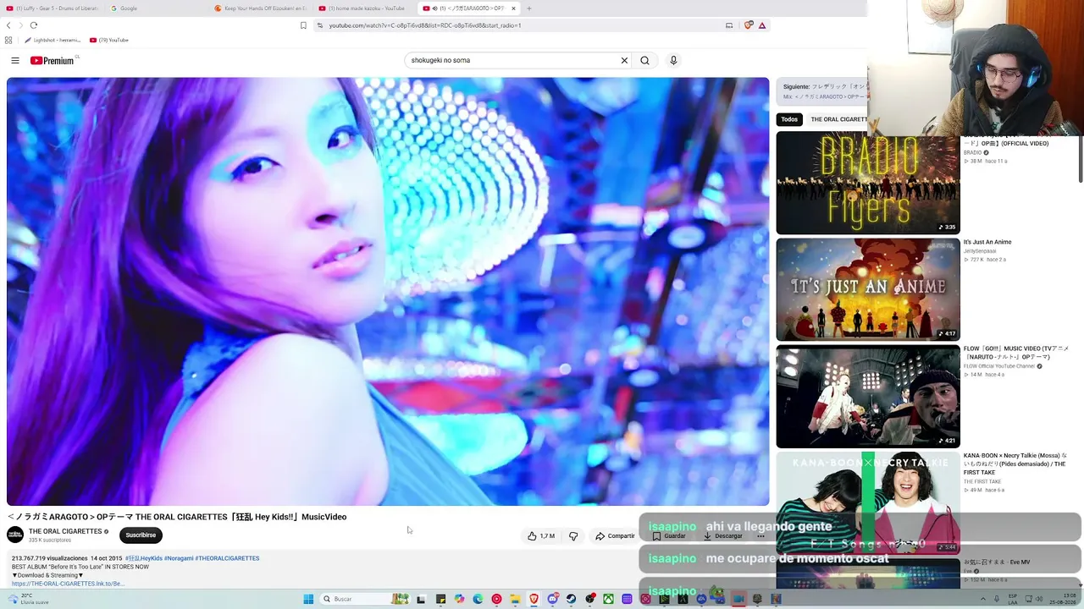
Task: Download video with Descargar button
Action: (722, 536)
